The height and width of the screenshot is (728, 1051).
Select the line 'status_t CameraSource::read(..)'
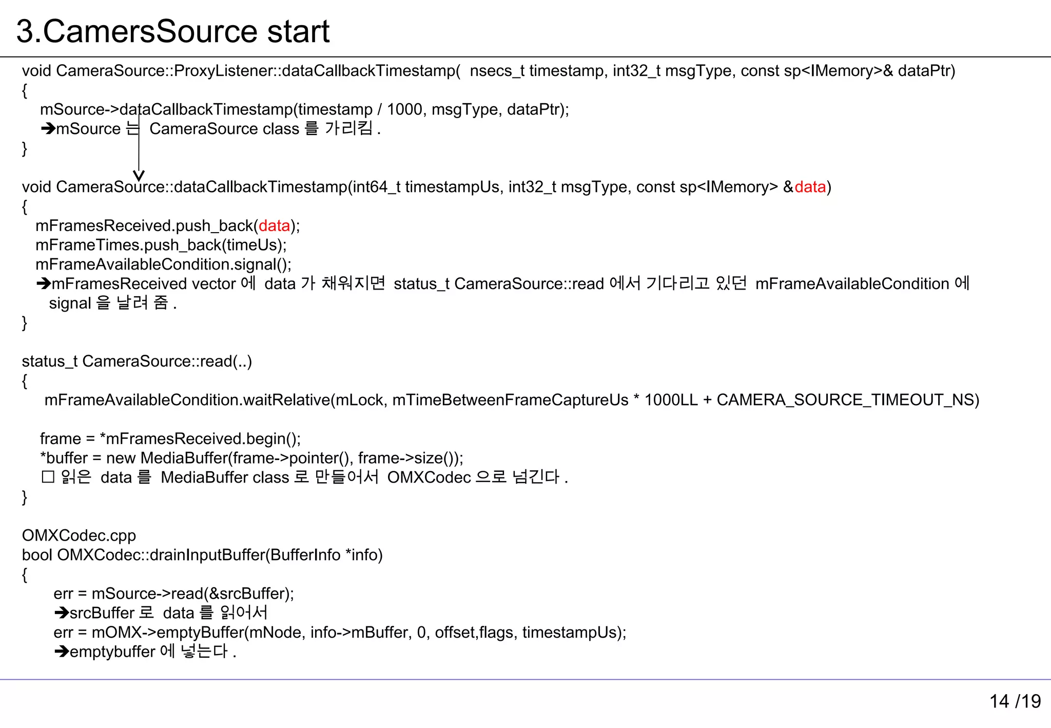[x=137, y=361]
